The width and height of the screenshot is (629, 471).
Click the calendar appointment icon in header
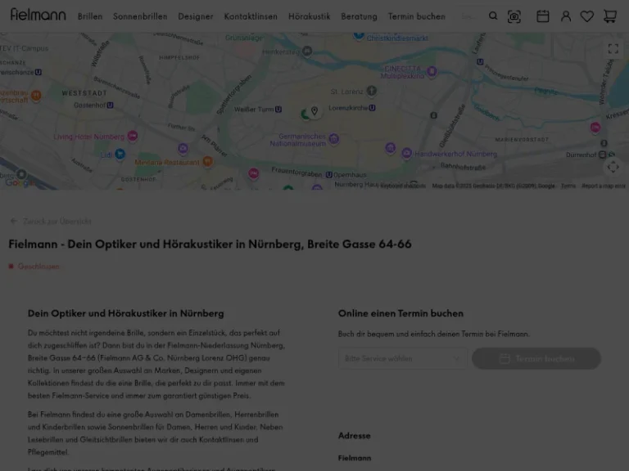pos(543,16)
